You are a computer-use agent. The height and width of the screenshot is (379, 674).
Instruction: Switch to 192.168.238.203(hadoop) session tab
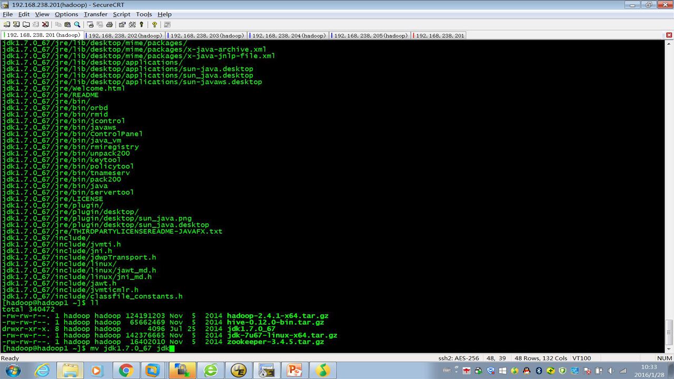pos(206,35)
